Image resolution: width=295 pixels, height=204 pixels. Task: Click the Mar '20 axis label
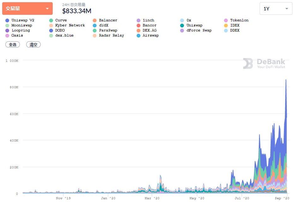152,198
